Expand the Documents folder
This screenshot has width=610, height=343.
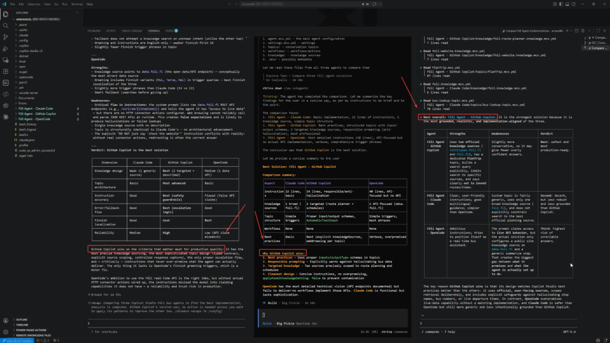click(x=26, y=98)
